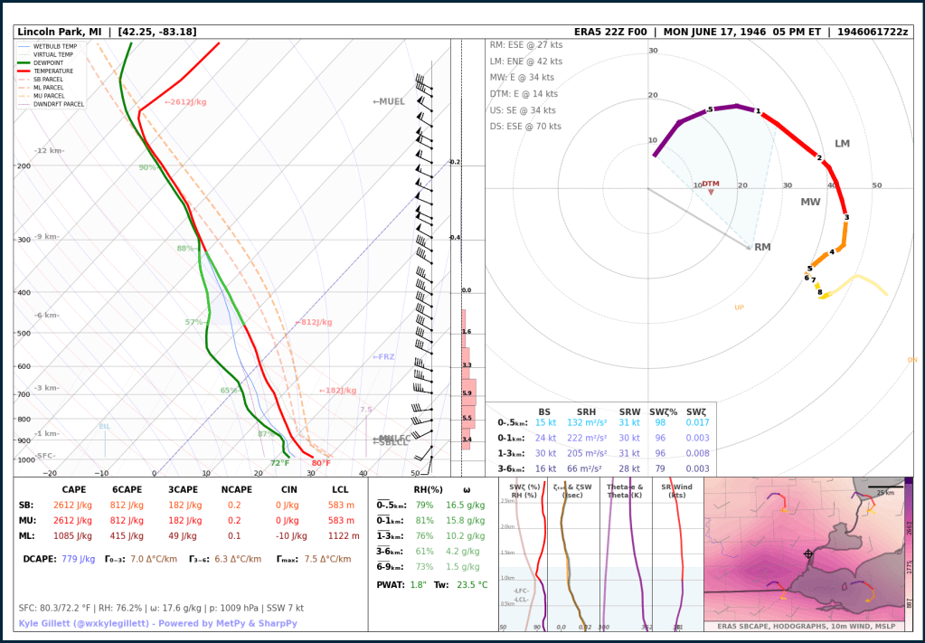The width and height of the screenshot is (925, 643).
Task: Click the RM storm motion label
Action: [762, 247]
